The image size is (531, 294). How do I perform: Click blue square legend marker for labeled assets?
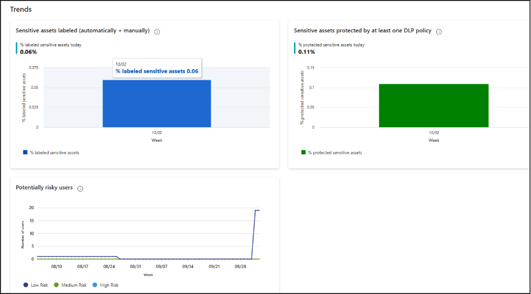[25, 153]
